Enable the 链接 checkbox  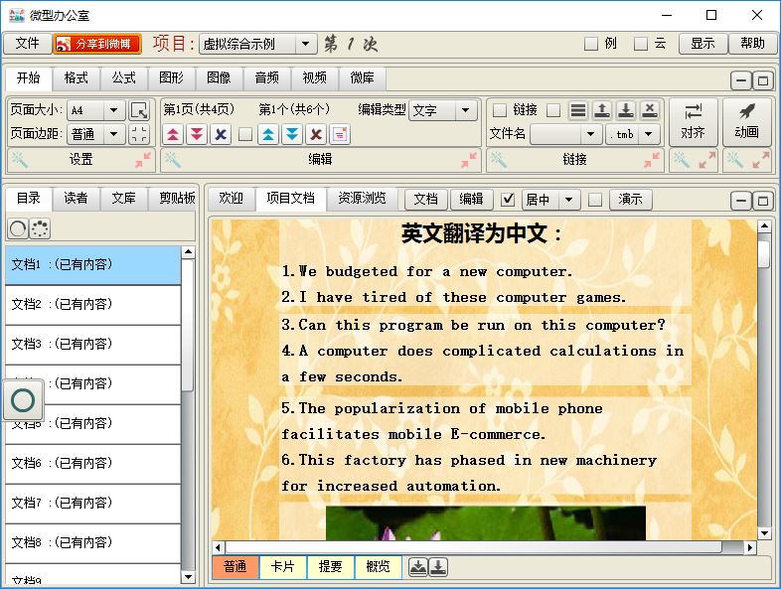[x=500, y=110]
